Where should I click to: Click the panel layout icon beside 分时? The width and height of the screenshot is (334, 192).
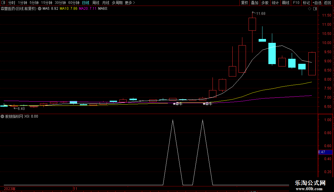3,3
